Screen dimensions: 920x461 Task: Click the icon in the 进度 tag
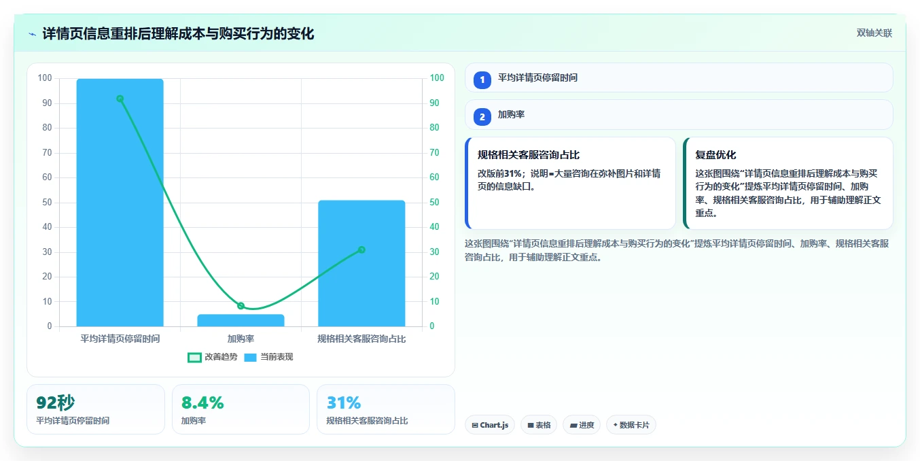click(x=573, y=426)
